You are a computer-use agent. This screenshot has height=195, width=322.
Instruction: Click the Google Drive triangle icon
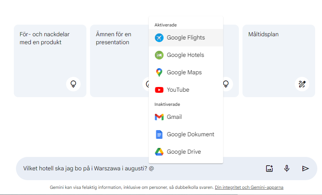[x=159, y=152]
